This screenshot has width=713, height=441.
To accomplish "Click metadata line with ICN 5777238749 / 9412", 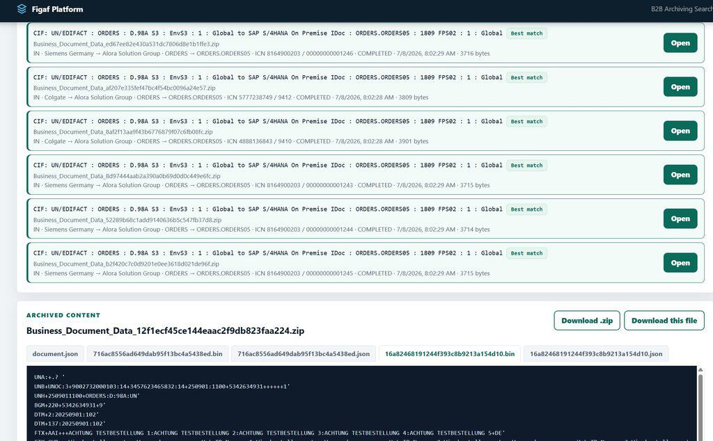I will 230,97.
